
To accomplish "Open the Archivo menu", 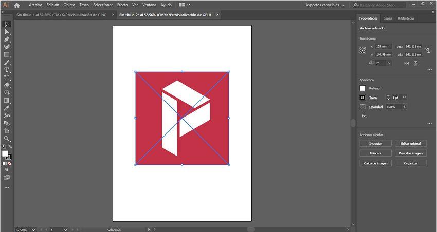I will [x=35, y=5].
